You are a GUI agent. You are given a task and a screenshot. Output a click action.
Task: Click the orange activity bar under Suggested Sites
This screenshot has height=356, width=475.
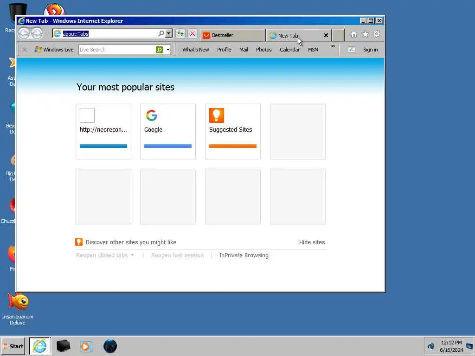[233, 146]
